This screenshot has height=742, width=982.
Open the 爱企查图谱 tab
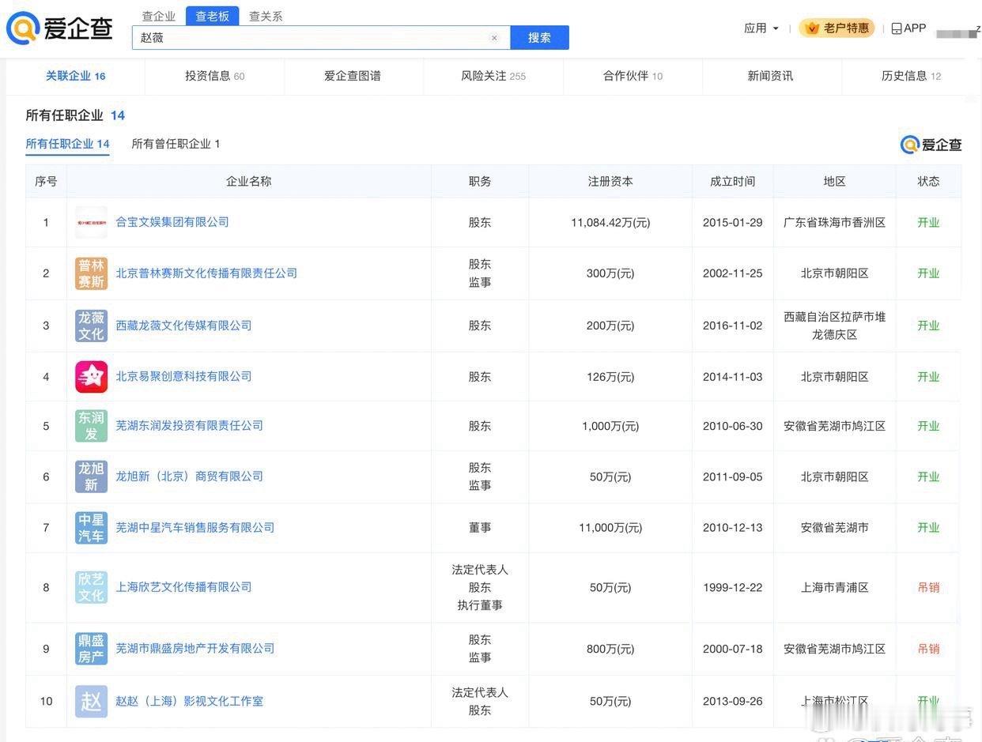pyautogui.click(x=353, y=76)
